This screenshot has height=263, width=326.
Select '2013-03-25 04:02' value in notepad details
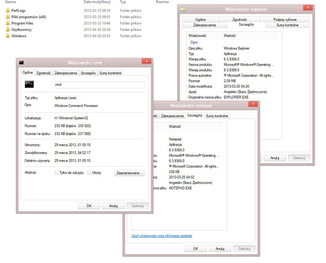pos(181,177)
